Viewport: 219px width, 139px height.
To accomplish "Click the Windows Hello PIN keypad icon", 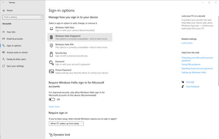I will 51,46.
